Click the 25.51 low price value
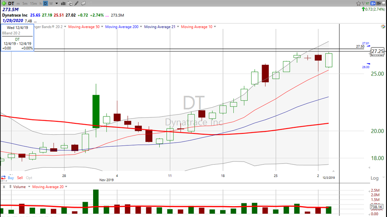 59,15
